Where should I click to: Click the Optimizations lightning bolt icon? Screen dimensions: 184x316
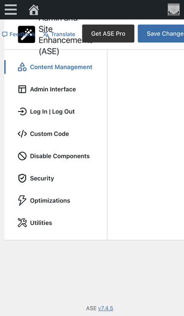click(22, 200)
